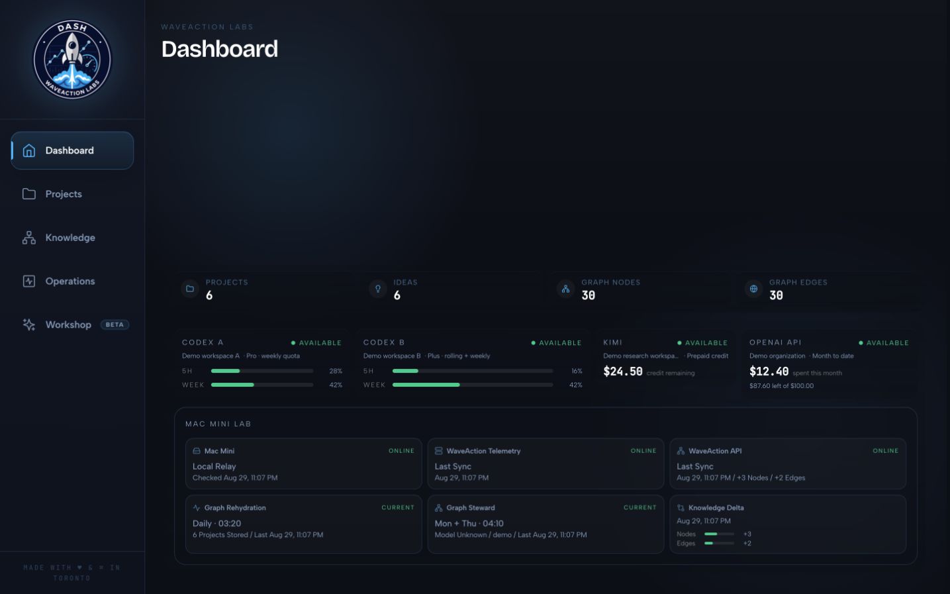This screenshot has height=594, width=950.
Task: Click the Dash WaveAction Labs rocket logo
Action: click(72, 60)
